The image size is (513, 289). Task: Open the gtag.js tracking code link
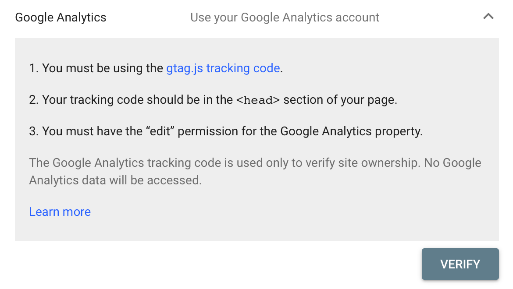point(223,68)
